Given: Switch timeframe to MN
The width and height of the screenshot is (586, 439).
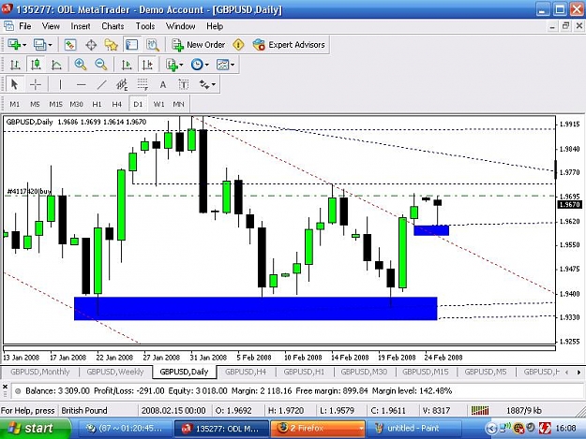Looking at the screenshot, I should pyautogui.click(x=179, y=104).
